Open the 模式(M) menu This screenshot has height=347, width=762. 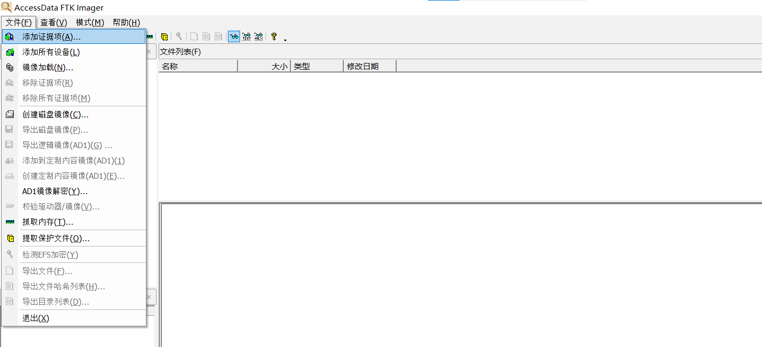90,22
